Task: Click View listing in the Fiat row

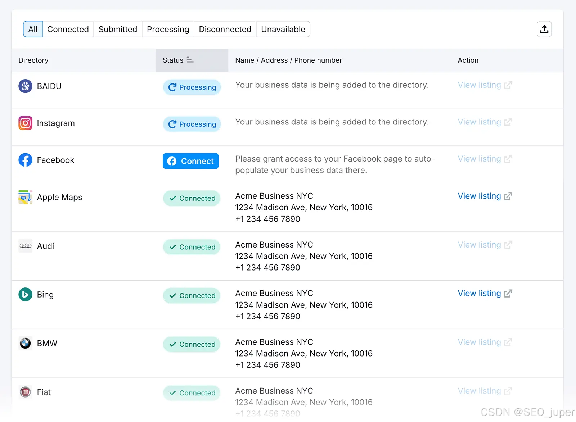Action: tap(485, 391)
